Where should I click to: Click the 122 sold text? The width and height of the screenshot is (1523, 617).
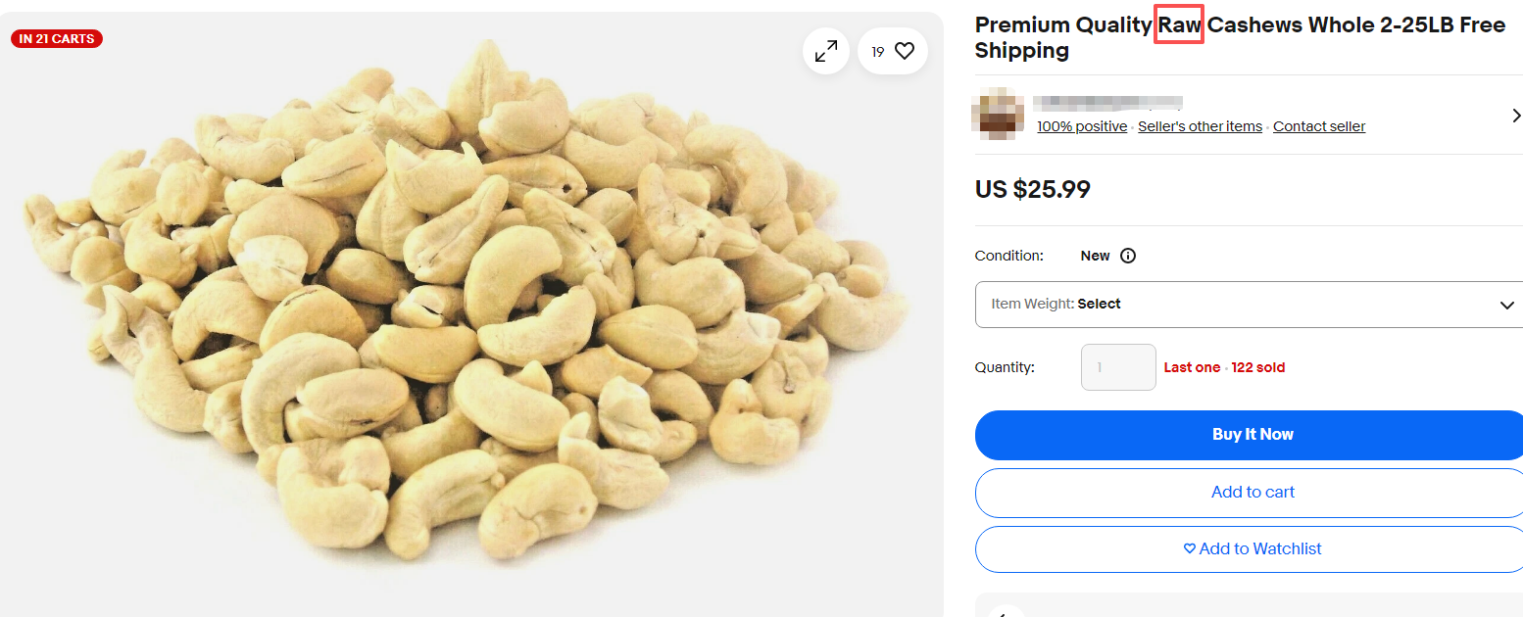coord(1258,367)
